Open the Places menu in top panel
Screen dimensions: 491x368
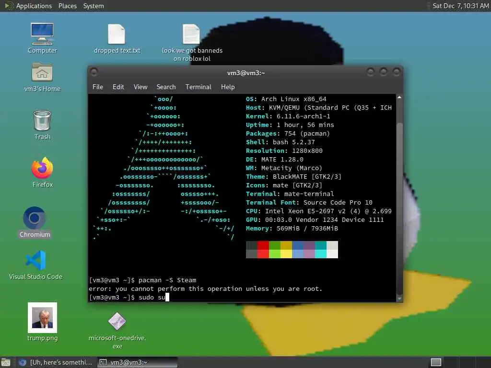tap(67, 6)
